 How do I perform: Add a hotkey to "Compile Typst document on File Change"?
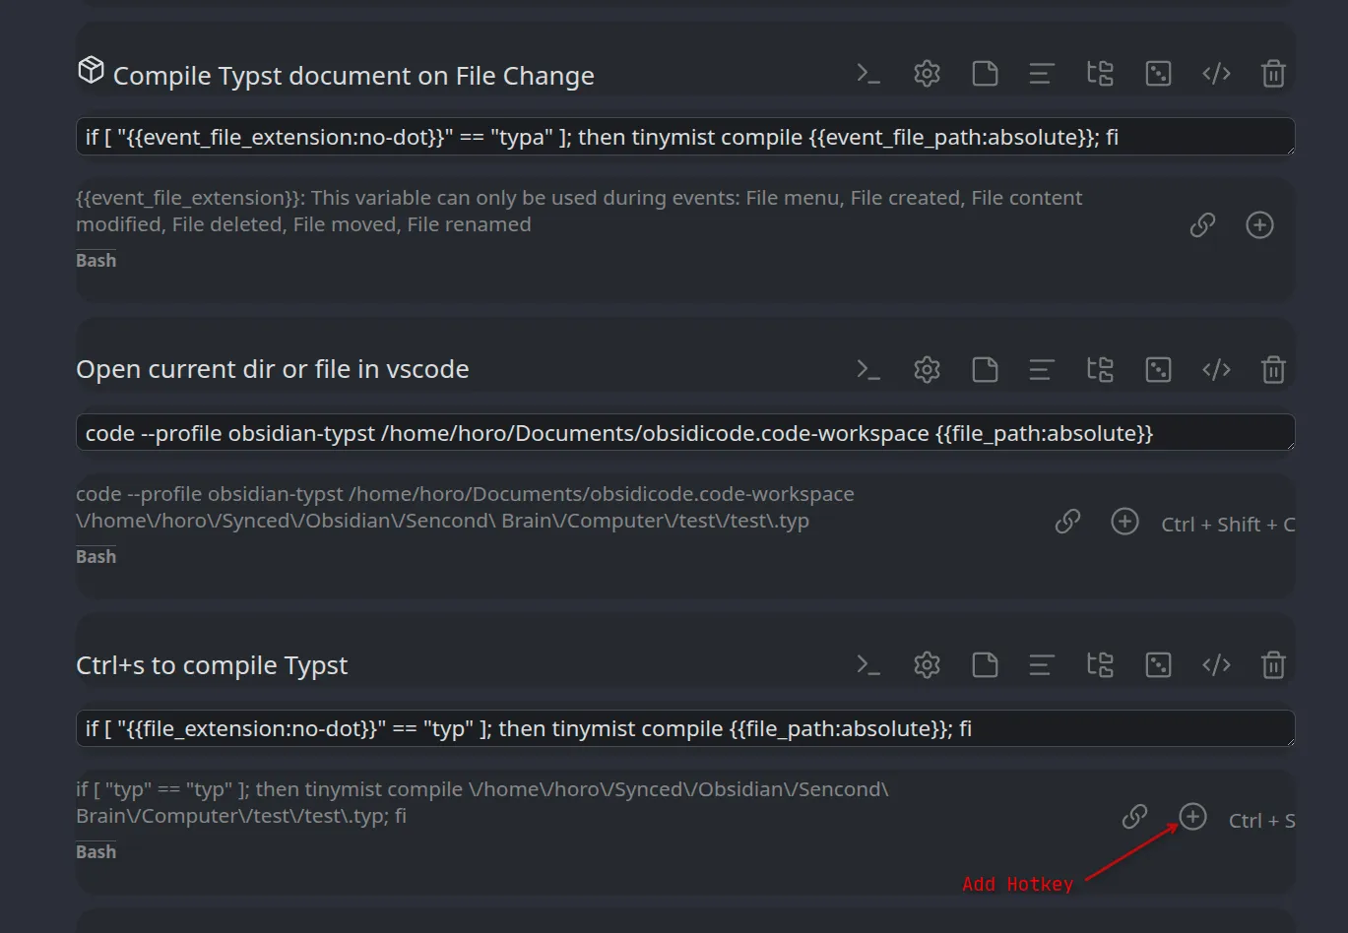1259,224
